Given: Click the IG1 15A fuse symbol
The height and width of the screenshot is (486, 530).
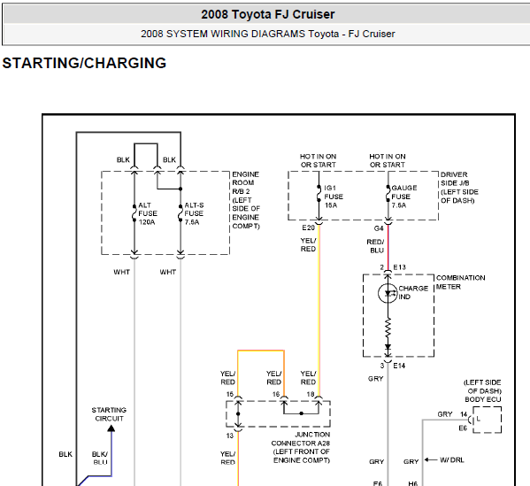Looking at the screenshot, I should click(x=319, y=194).
